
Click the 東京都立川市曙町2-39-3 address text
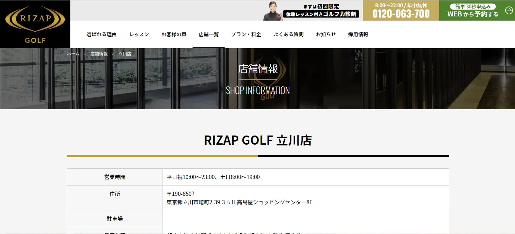click(239, 202)
